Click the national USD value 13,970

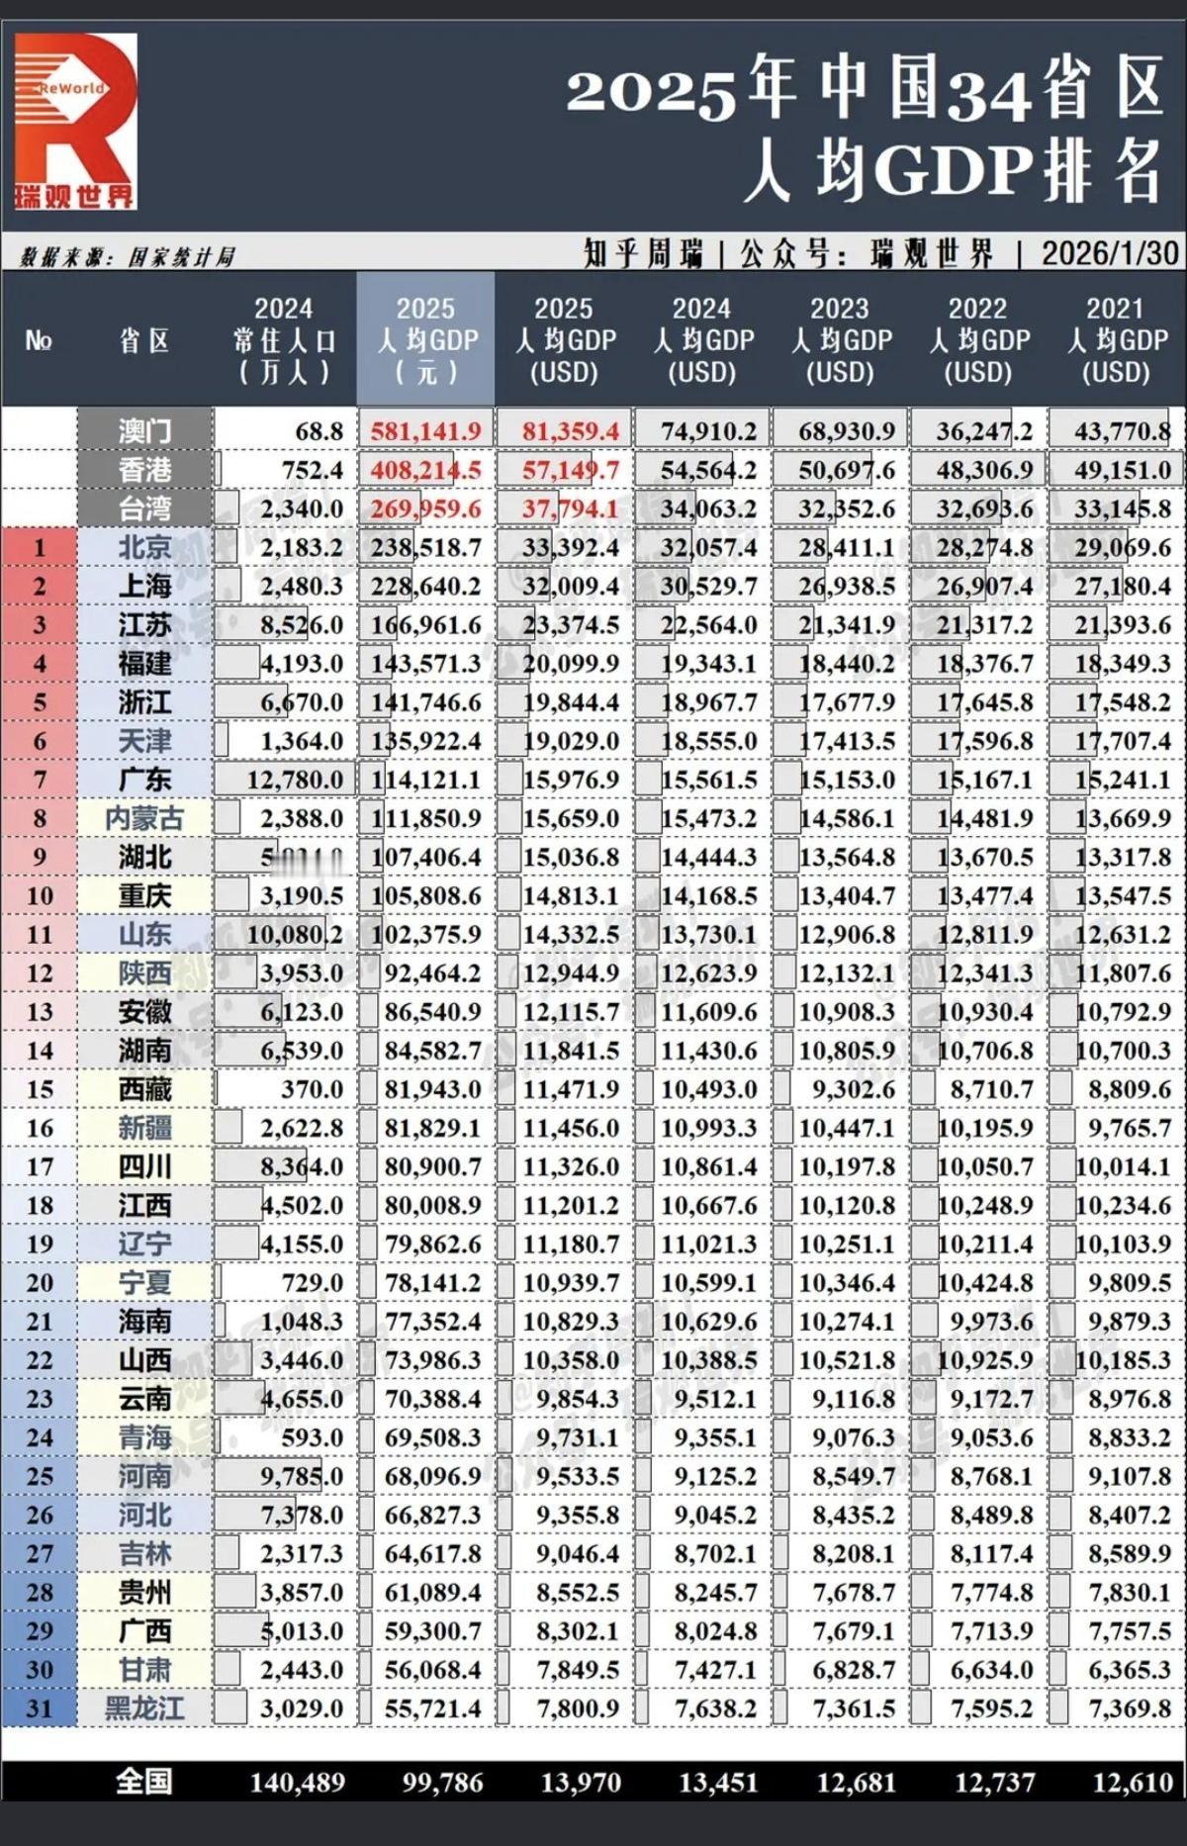581,1783
